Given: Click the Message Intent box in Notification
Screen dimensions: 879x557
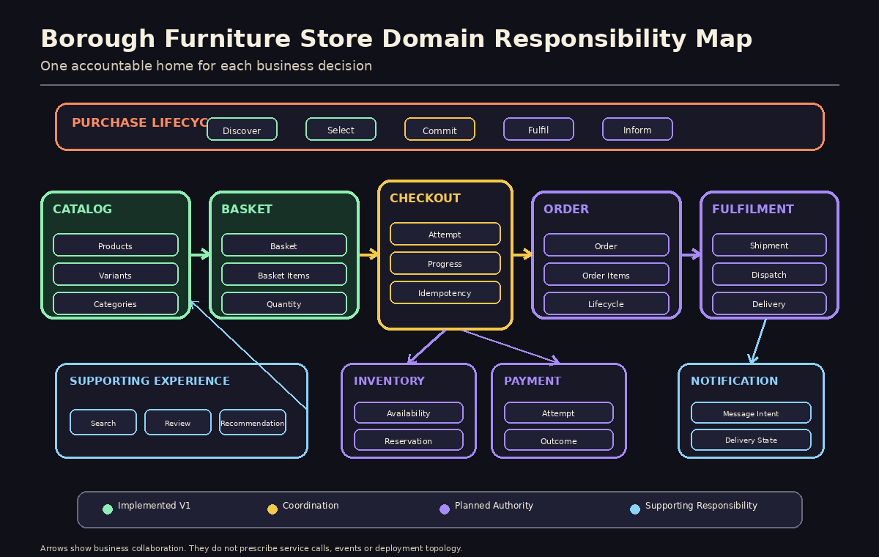Looking at the screenshot, I should tap(751, 413).
